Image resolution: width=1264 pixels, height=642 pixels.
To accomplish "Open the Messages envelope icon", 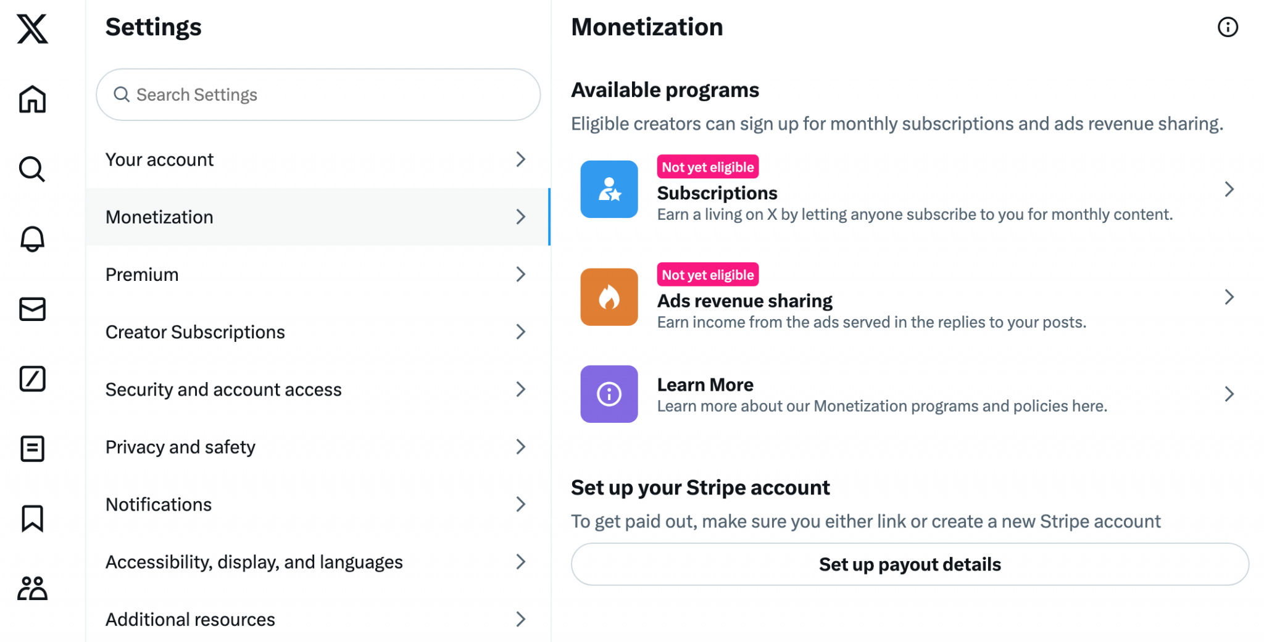I will coord(31,309).
